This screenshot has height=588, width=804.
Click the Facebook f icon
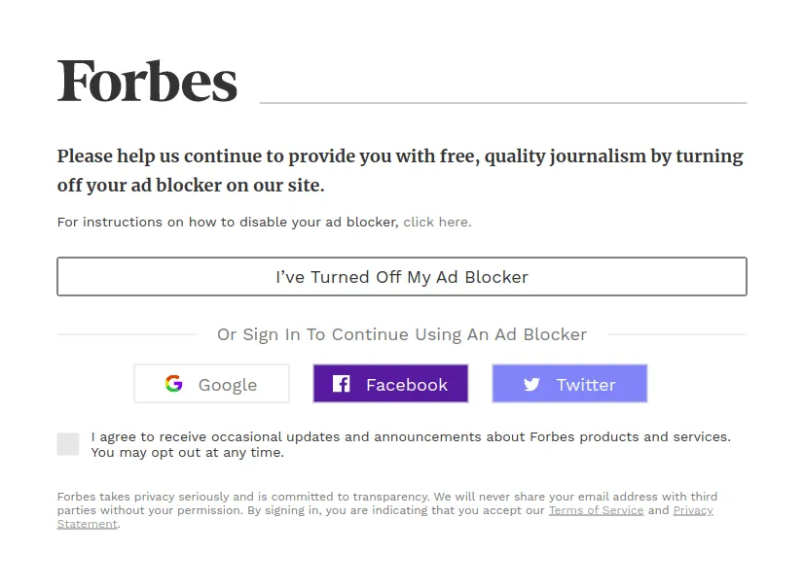tap(342, 384)
